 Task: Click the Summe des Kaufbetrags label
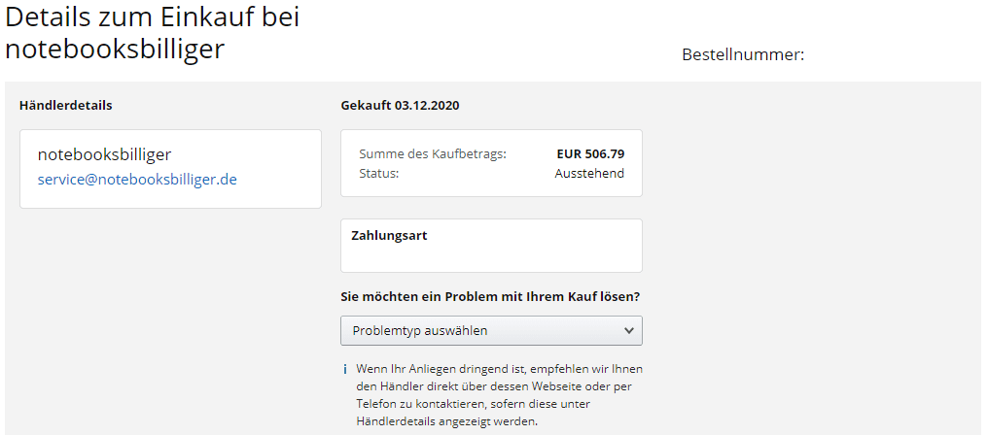tap(433, 154)
